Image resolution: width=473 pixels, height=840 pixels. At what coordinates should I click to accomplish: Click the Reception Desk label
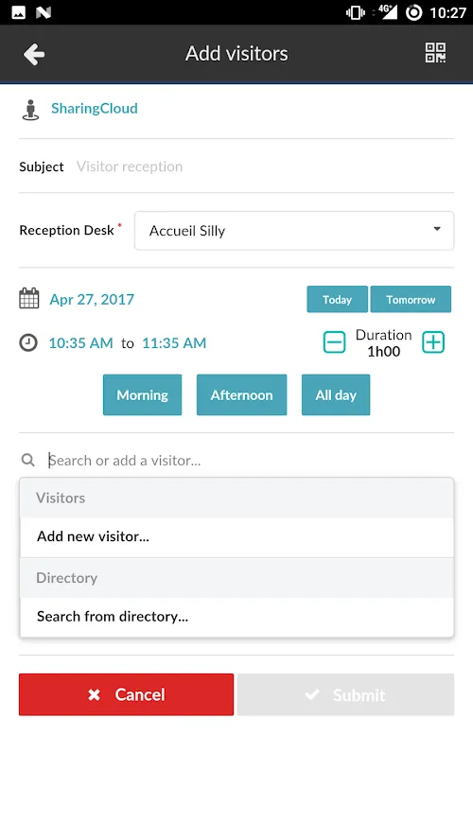pos(67,231)
